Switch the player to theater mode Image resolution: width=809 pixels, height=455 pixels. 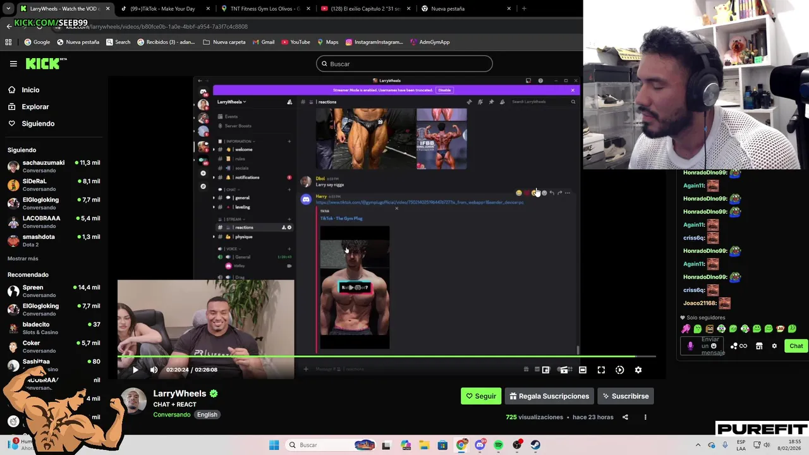583,370
